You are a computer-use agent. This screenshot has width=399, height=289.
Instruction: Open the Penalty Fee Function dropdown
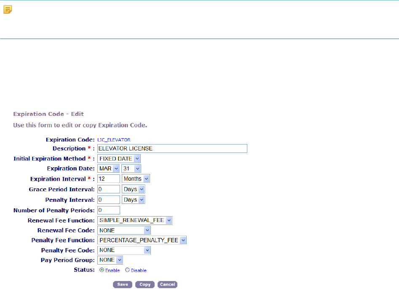[x=142, y=240]
